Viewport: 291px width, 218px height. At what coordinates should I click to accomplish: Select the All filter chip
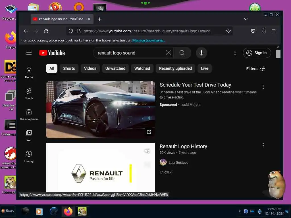[x=52, y=68]
